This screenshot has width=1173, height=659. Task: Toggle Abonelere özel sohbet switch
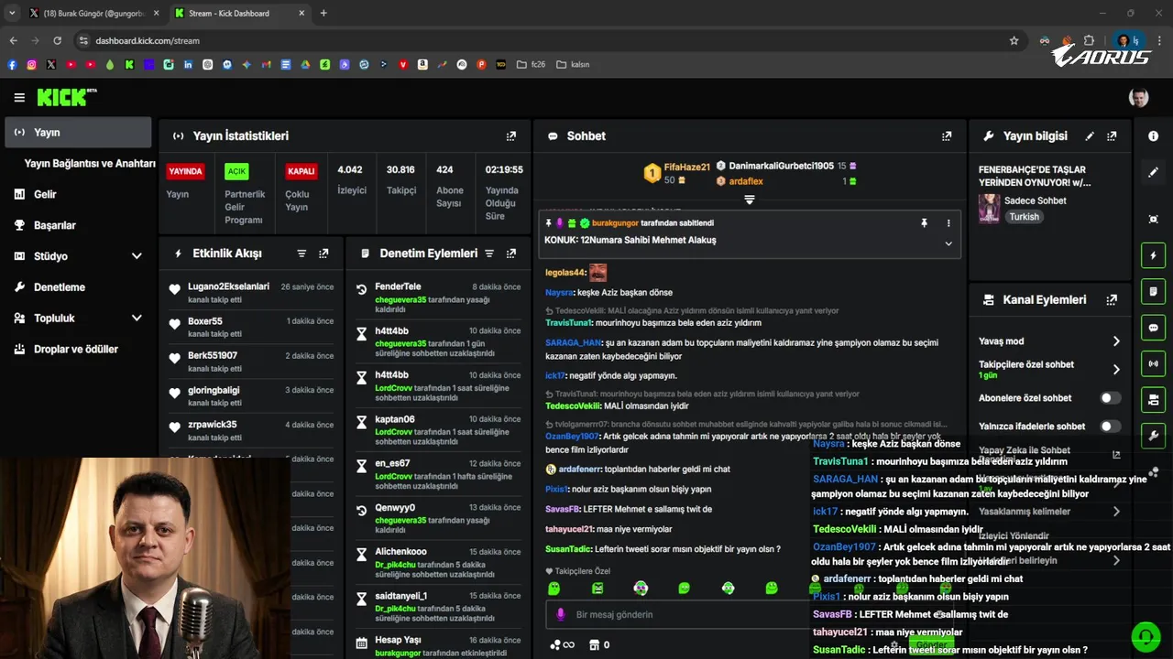pos(1110,398)
